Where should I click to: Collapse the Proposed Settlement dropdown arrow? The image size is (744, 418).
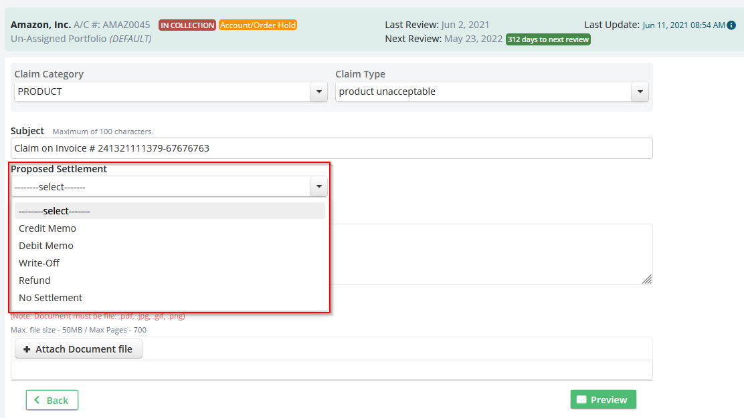pyautogui.click(x=319, y=186)
